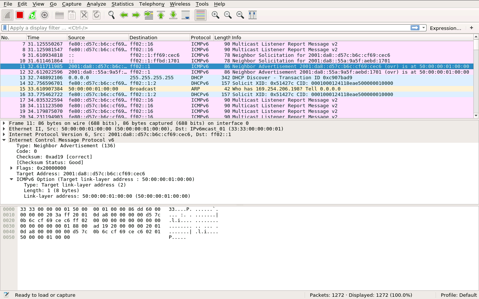Restart the current capture

click(x=32, y=15)
